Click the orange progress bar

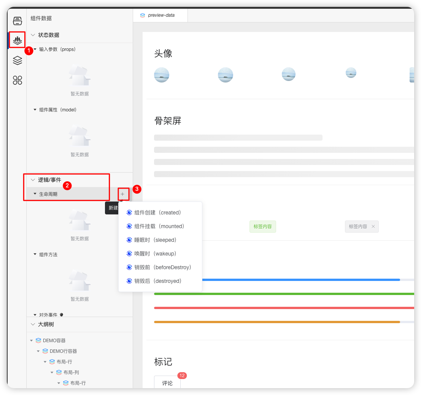point(277,322)
